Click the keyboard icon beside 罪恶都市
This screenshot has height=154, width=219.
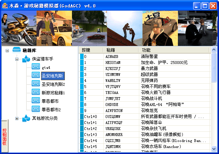[x=36, y=101]
